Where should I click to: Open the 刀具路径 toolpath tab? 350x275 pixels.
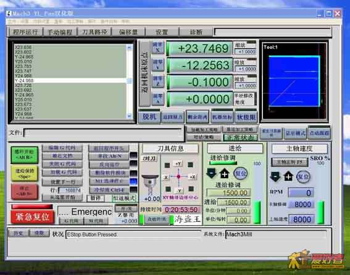coord(94,32)
